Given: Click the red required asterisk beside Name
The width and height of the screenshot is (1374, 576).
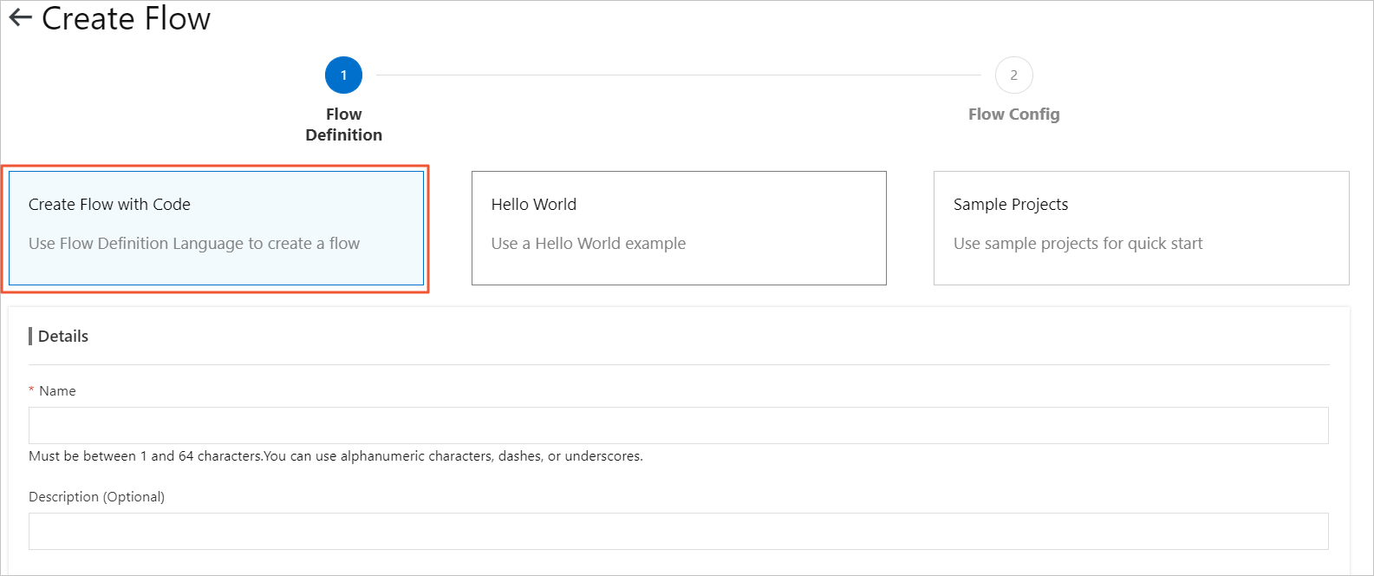Looking at the screenshot, I should point(32,391).
